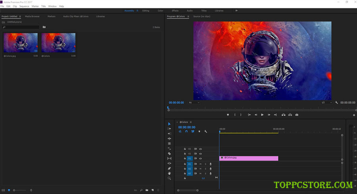Open the Fit zoom level dropdown
The width and height of the screenshot is (357, 194).
point(194,103)
